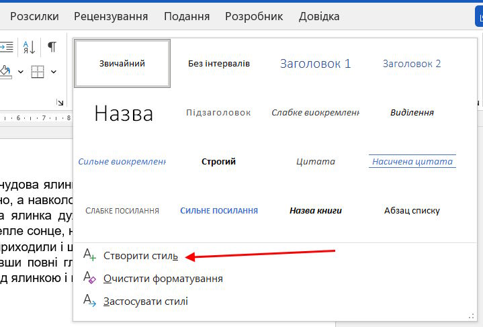Apply the Звичайний style
483x327 pixels.
122,63
